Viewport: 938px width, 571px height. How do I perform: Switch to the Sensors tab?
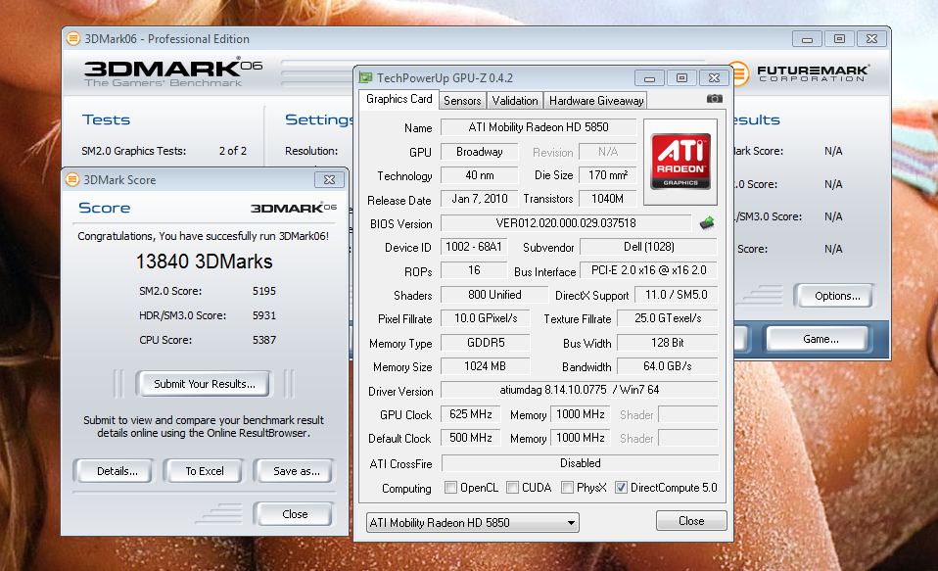click(x=462, y=101)
